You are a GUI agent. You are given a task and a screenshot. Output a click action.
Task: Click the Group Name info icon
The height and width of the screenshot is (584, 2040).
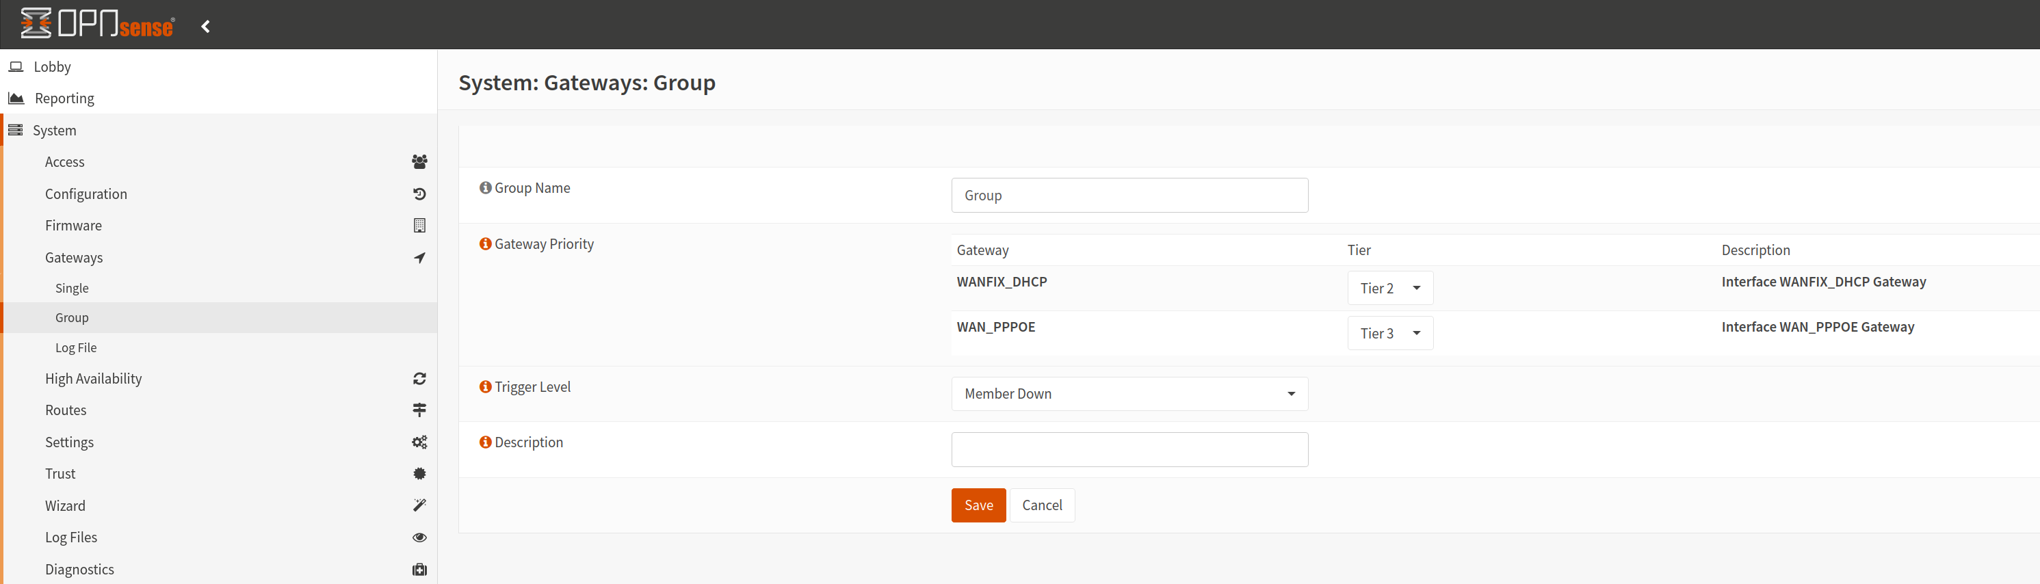484,187
